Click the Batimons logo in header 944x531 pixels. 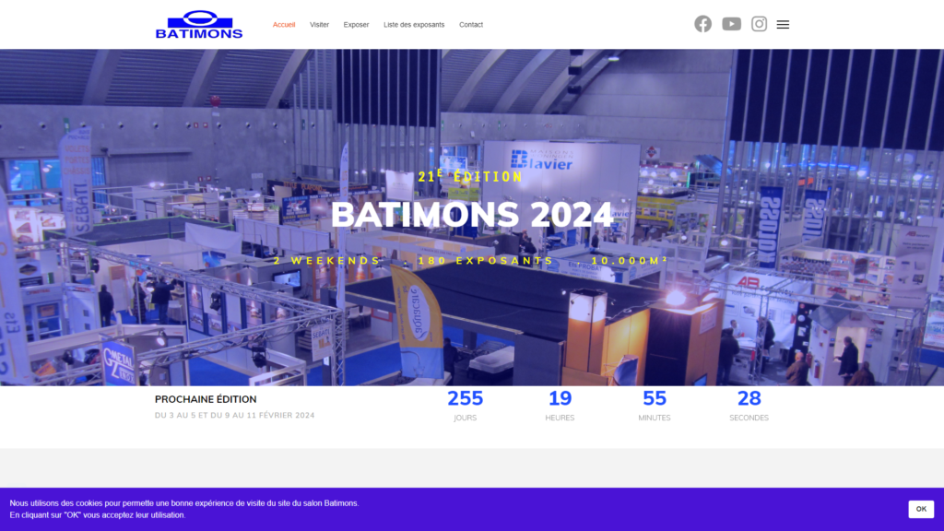click(x=199, y=25)
